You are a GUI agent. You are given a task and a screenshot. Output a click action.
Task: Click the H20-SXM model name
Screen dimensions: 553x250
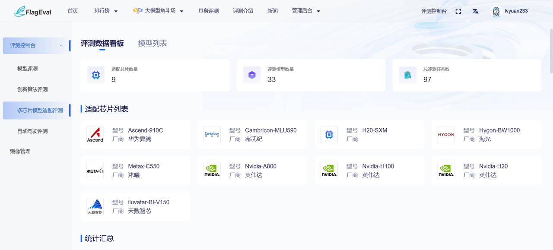[x=375, y=130]
